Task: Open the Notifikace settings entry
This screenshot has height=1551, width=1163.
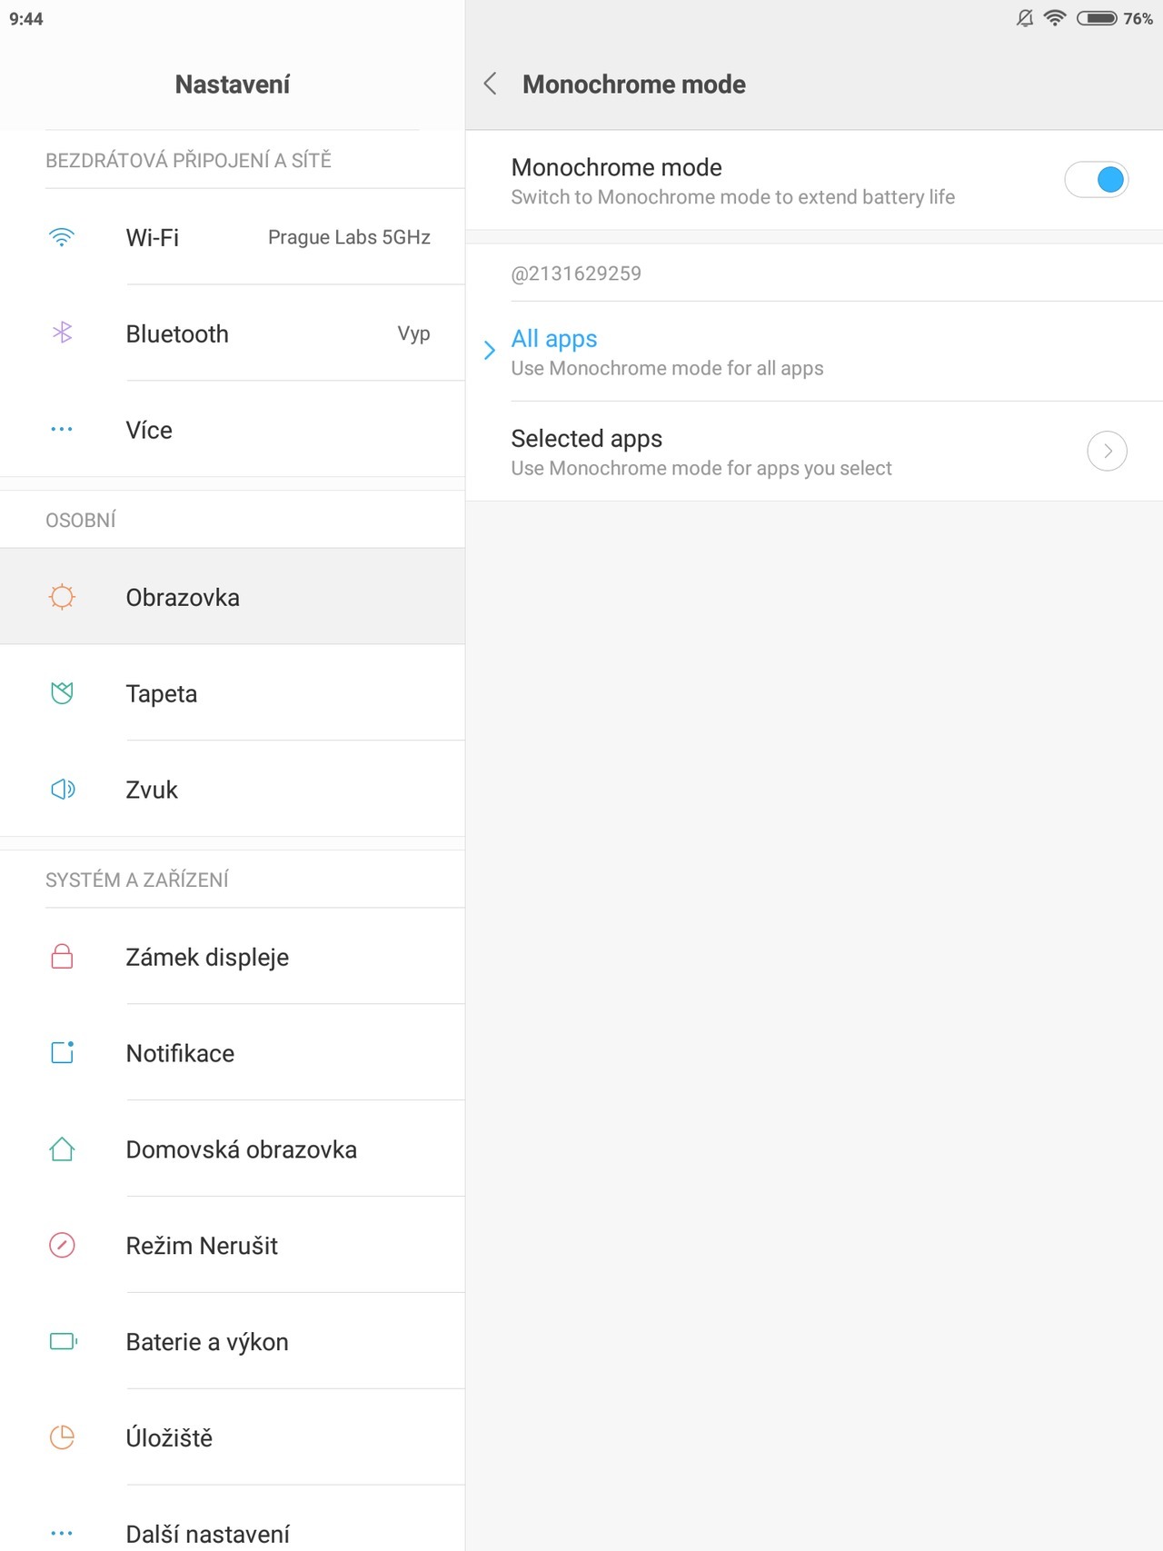Action: coord(180,1052)
